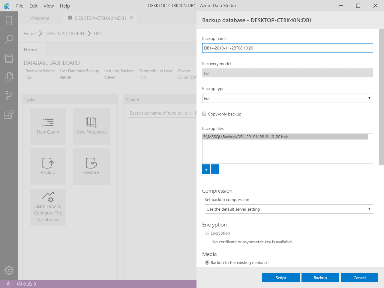The height and width of the screenshot is (288, 384).
Task: Open the Explorer files sidebar icon
Action: (9, 77)
